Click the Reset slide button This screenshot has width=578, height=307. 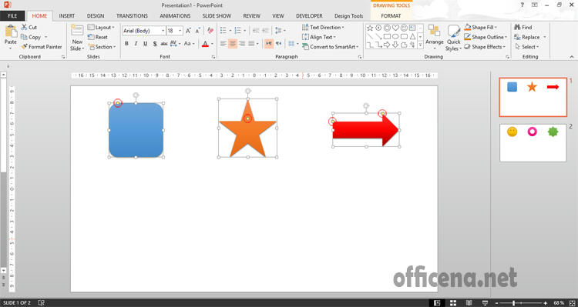pos(98,37)
